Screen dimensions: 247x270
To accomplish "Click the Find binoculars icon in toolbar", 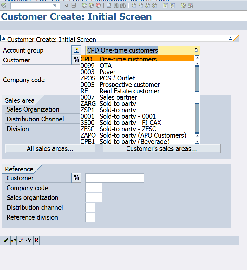I will (116, 5).
